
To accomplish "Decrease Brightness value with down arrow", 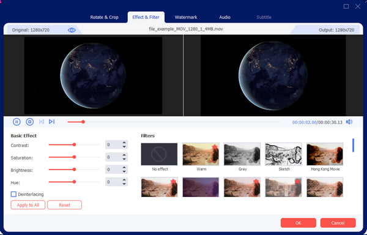I will click(x=124, y=171).
